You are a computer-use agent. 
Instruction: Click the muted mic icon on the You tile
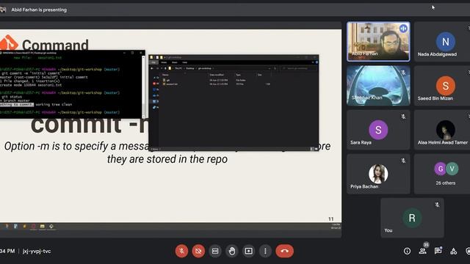point(438,205)
